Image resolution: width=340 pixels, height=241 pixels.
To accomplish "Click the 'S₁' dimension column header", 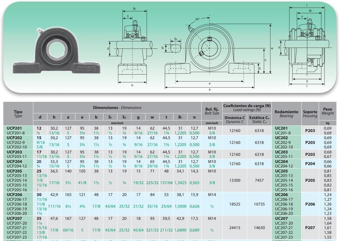I will coord(110,117).
